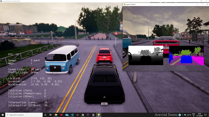Screen dimensions: 209x117
Task: Click the Speed 0 km/h readout
Action: [24, 60]
